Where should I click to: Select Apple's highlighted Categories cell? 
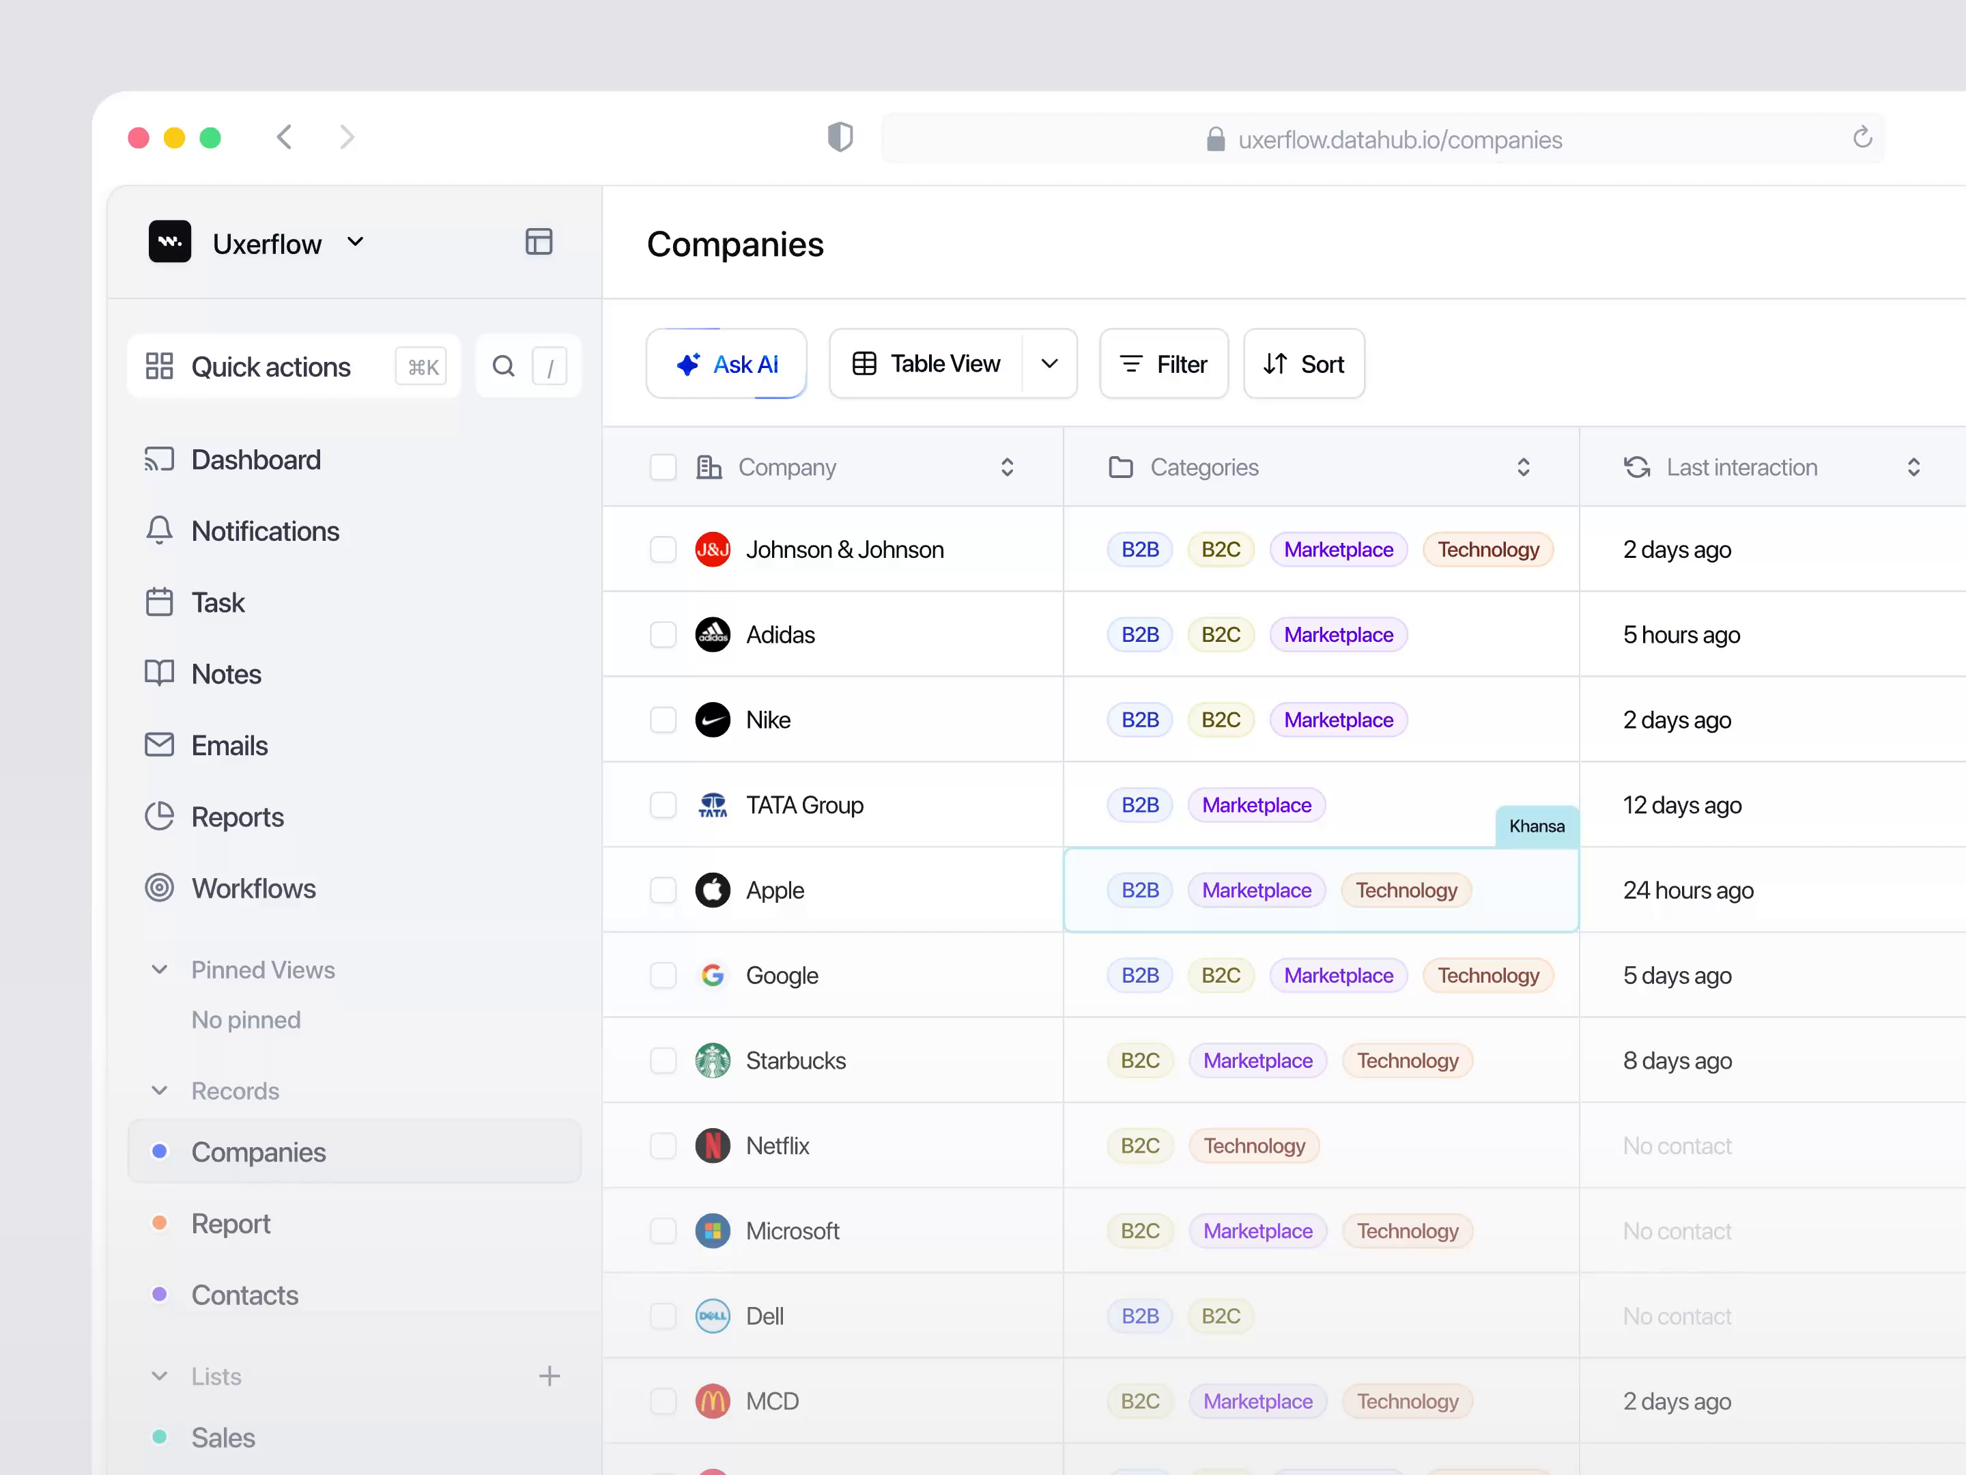[1321, 890]
